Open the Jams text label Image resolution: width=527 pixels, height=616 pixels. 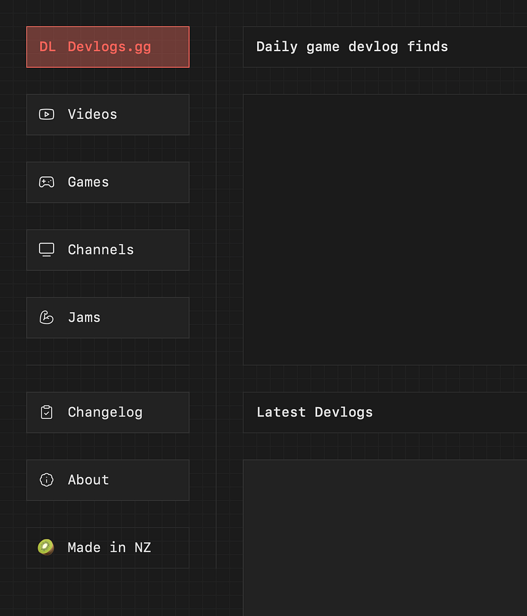84,318
